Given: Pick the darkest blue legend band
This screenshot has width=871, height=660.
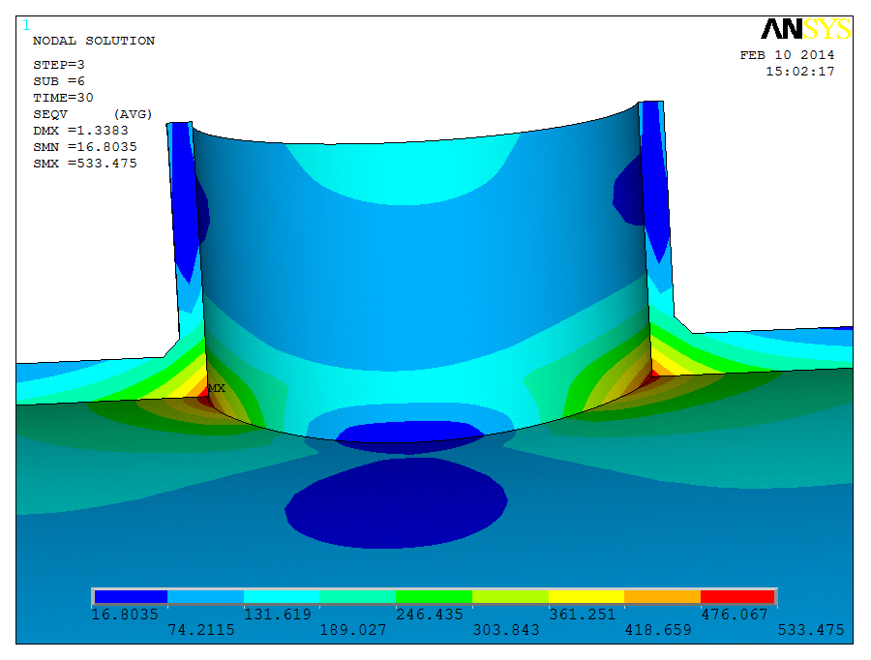Looking at the screenshot, I should [130, 596].
